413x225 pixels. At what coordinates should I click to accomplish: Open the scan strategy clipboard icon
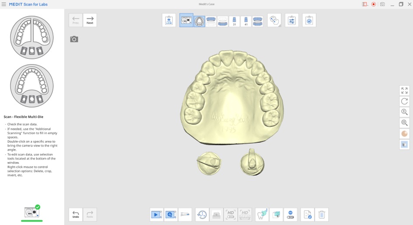coord(169,20)
